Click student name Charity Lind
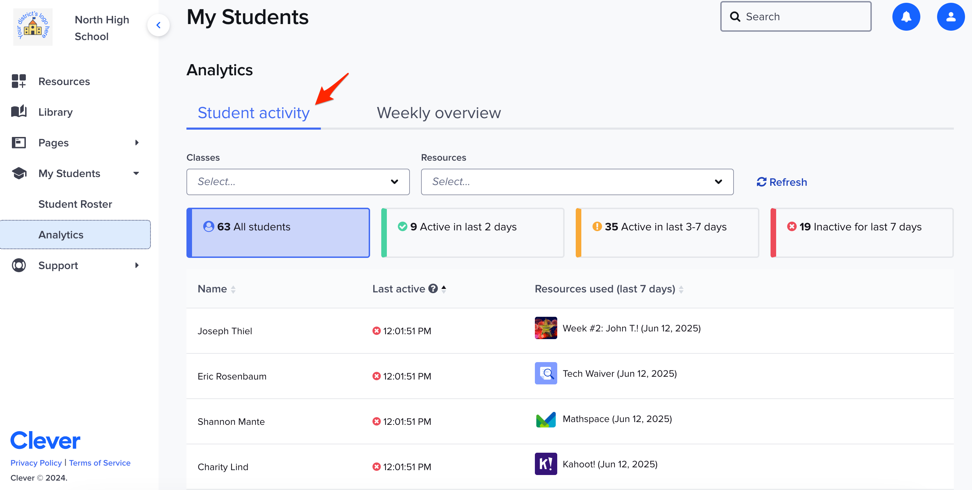The height and width of the screenshot is (490, 972). click(x=223, y=467)
